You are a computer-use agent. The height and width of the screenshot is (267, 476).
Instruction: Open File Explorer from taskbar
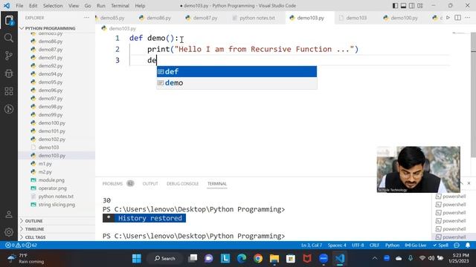click(274, 259)
